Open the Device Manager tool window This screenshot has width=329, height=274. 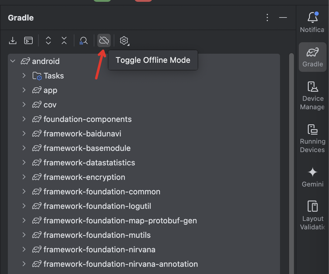tap(312, 96)
